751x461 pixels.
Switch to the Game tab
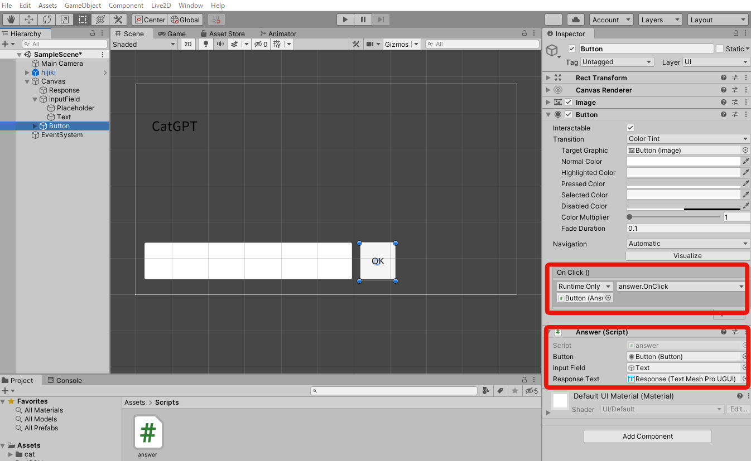click(x=174, y=33)
